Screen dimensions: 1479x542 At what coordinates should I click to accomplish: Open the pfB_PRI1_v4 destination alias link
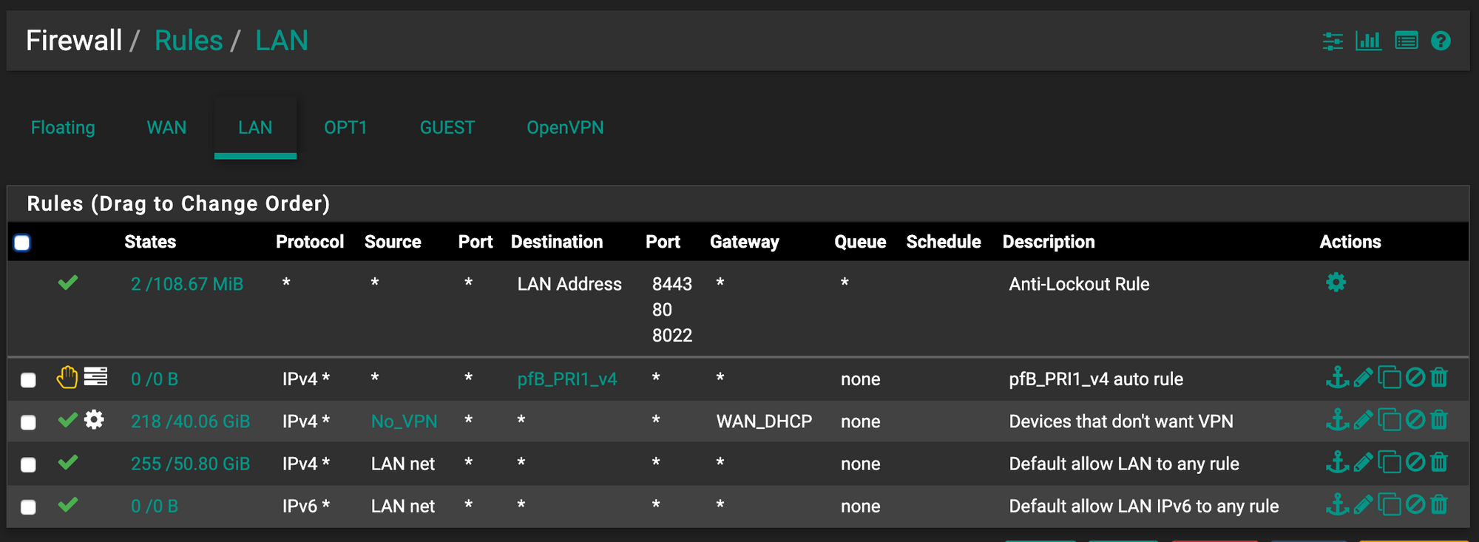566,379
